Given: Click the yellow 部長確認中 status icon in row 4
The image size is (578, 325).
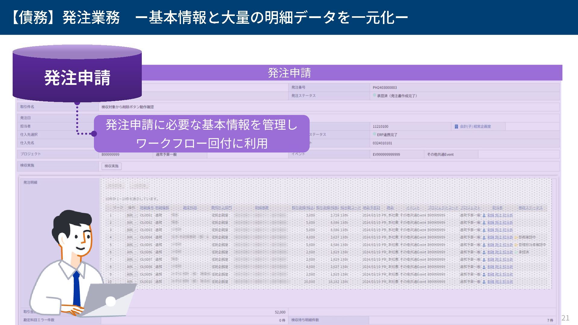Looking at the screenshot, I should 516,237.
